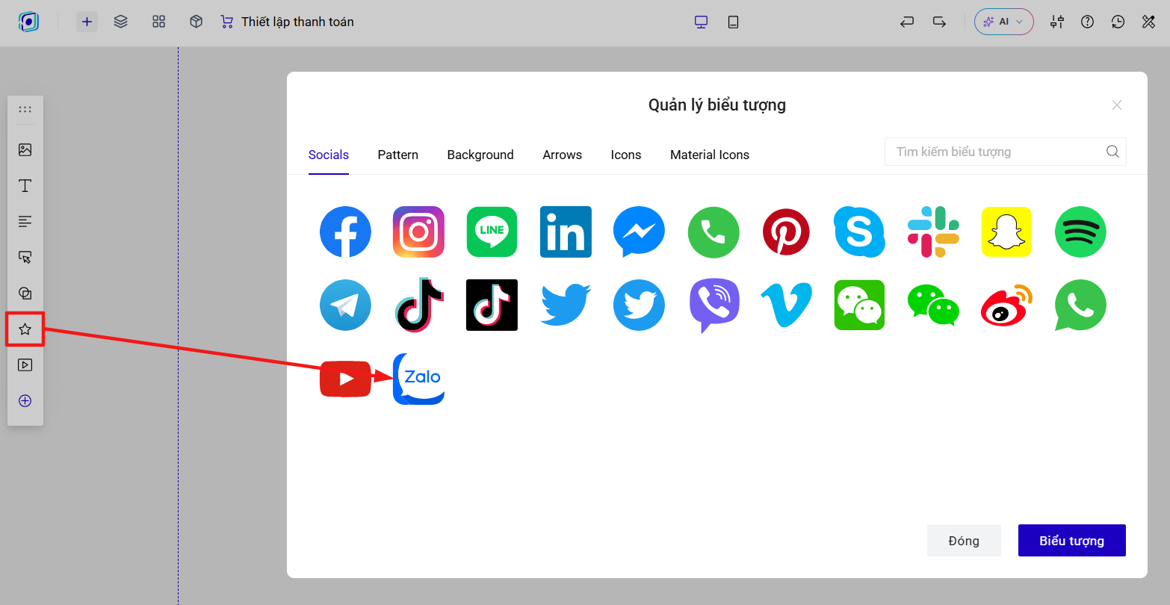Viewport: 1170px width, 605px height.
Task: Open the shape tool in sidebar
Action: coord(25,294)
